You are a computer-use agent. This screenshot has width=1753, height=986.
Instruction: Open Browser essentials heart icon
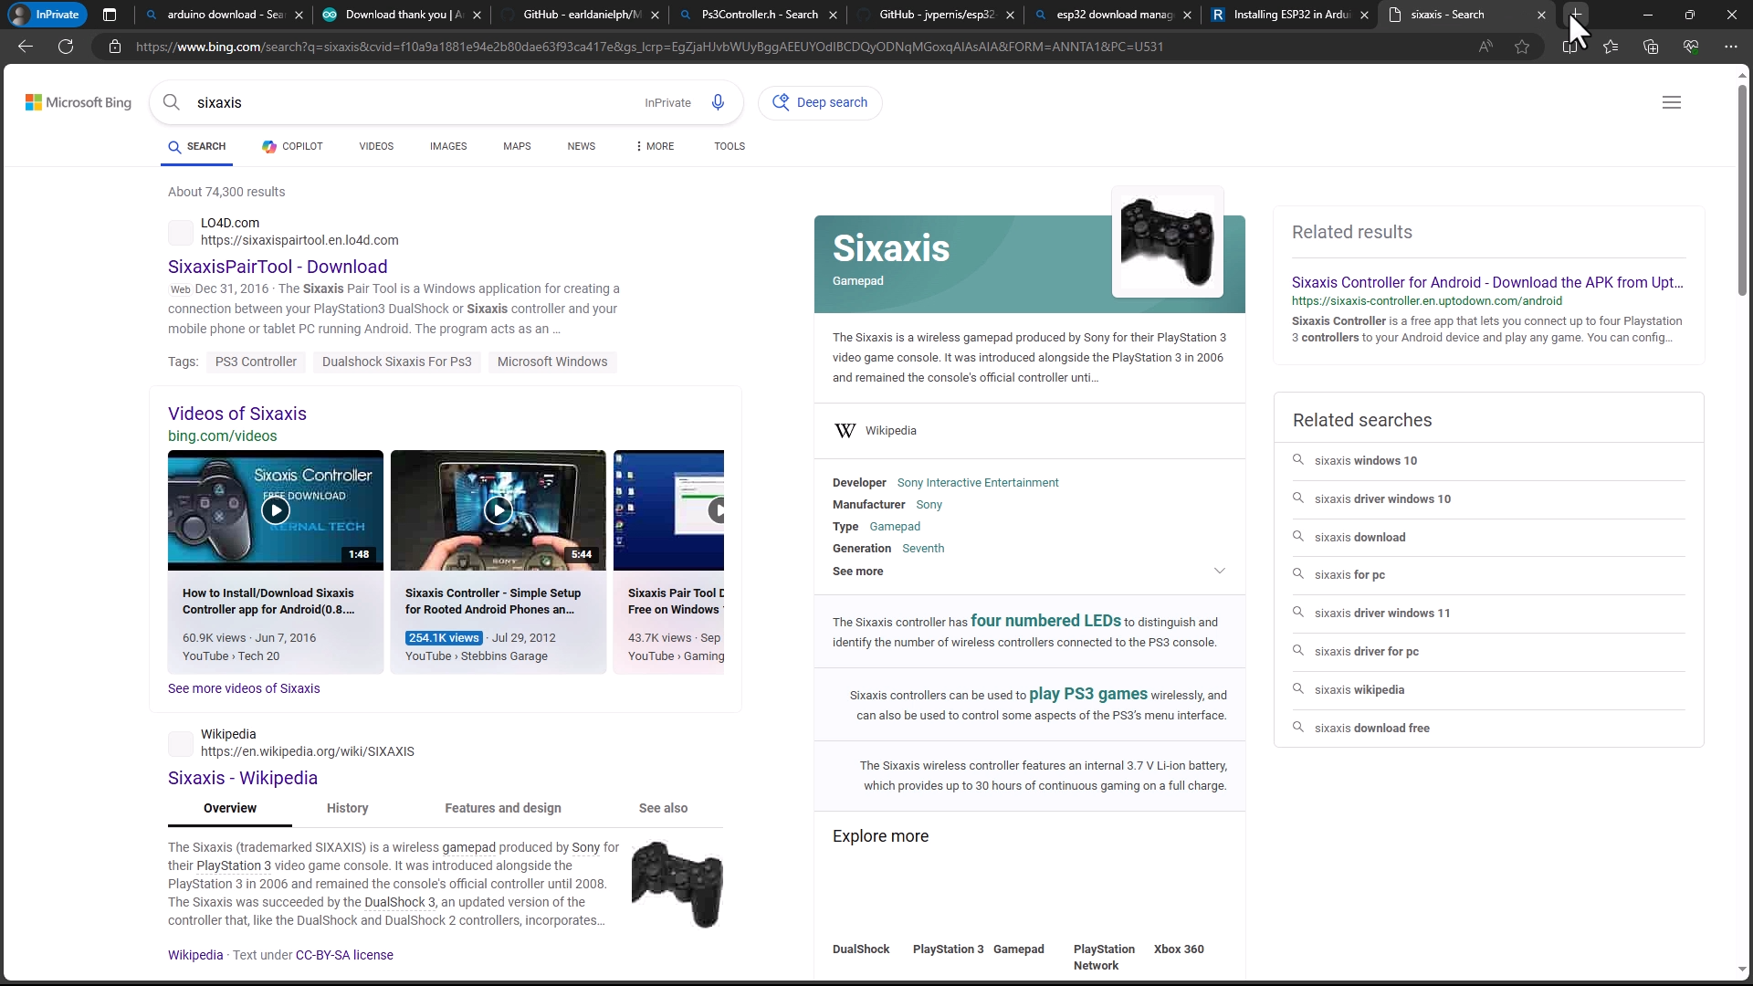click(x=1691, y=47)
